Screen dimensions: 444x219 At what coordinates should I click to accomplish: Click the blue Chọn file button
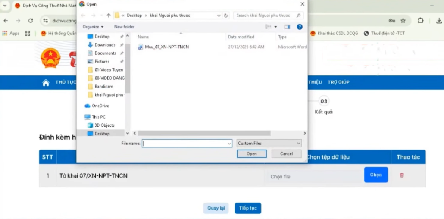(x=376, y=175)
